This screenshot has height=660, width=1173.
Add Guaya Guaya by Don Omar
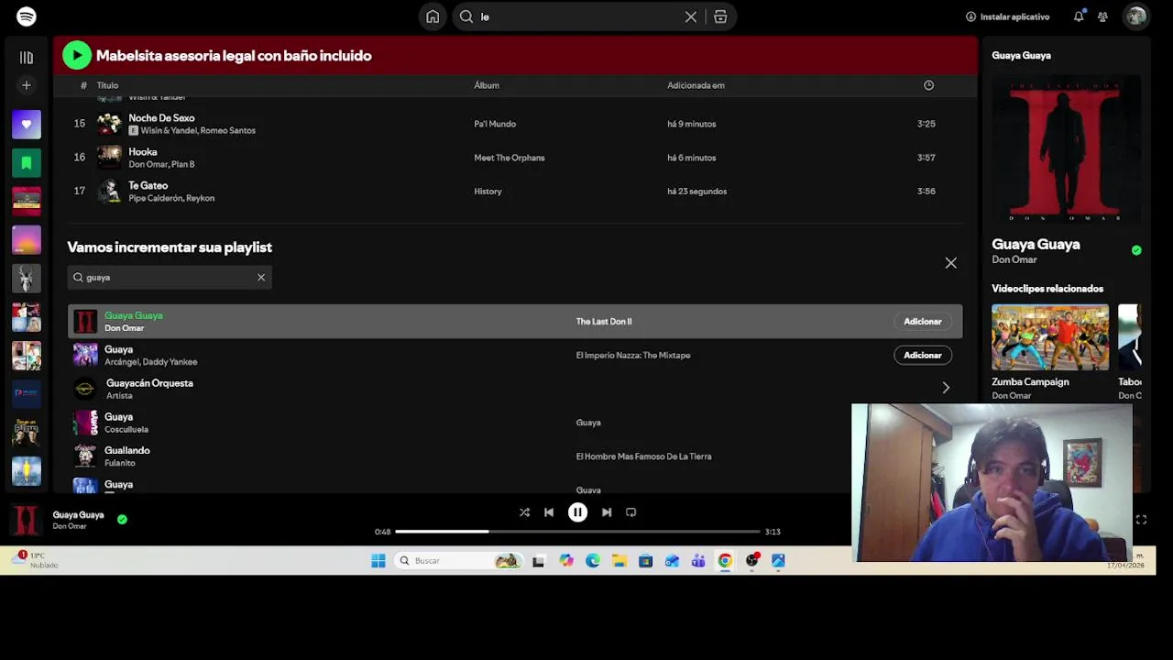[923, 322]
